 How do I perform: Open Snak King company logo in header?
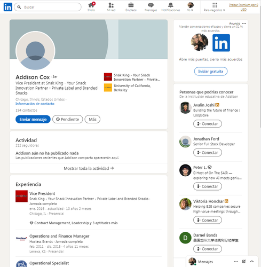pos(108,77)
